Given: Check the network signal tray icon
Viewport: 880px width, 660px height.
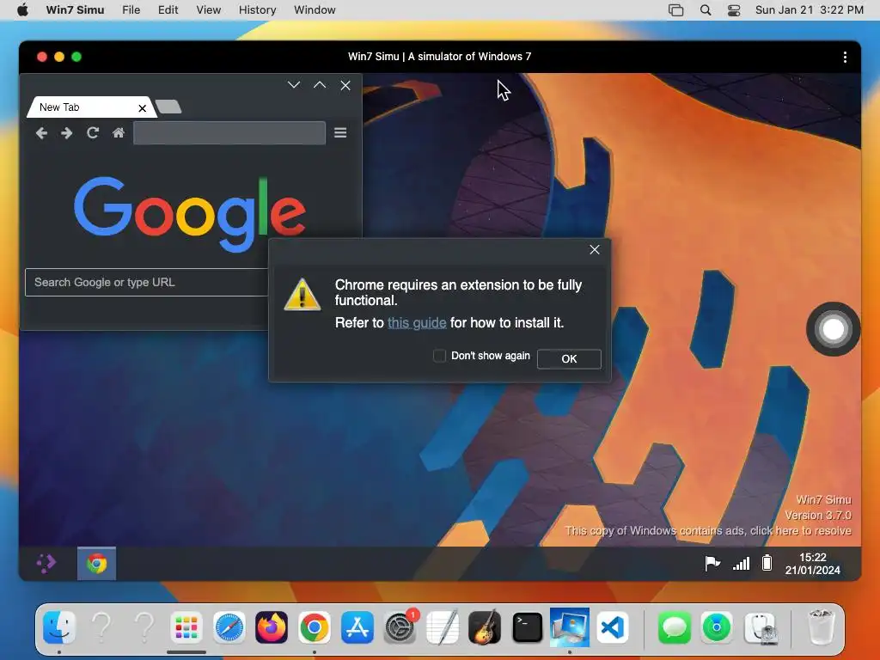Looking at the screenshot, I should point(742,564).
